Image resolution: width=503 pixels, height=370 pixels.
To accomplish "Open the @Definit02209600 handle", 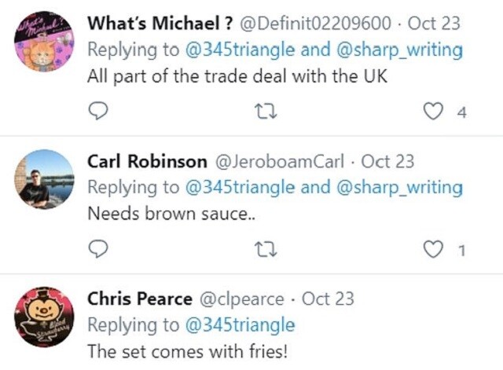I will point(303,24).
